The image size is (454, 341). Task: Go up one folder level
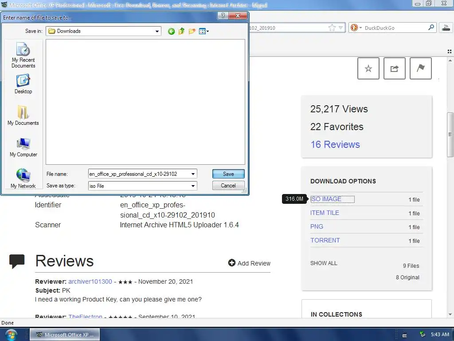(181, 32)
